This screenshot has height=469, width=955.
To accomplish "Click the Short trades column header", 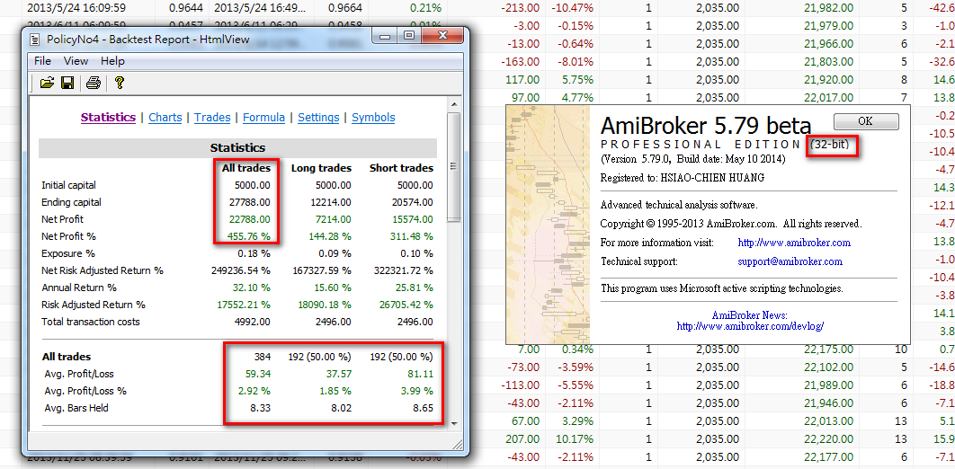I will tap(401, 168).
